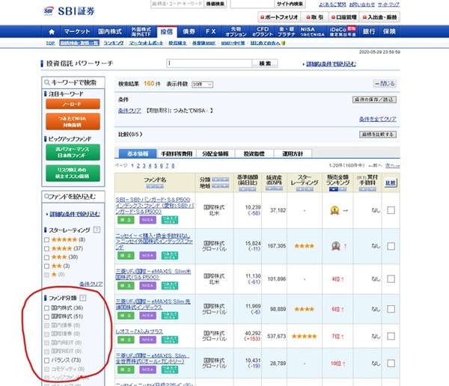Image resolution: width=449 pixels, height=386 pixels.
Task: Tick compare box for SBI・バンガード・S&P500 fund
Action: [x=391, y=210]
